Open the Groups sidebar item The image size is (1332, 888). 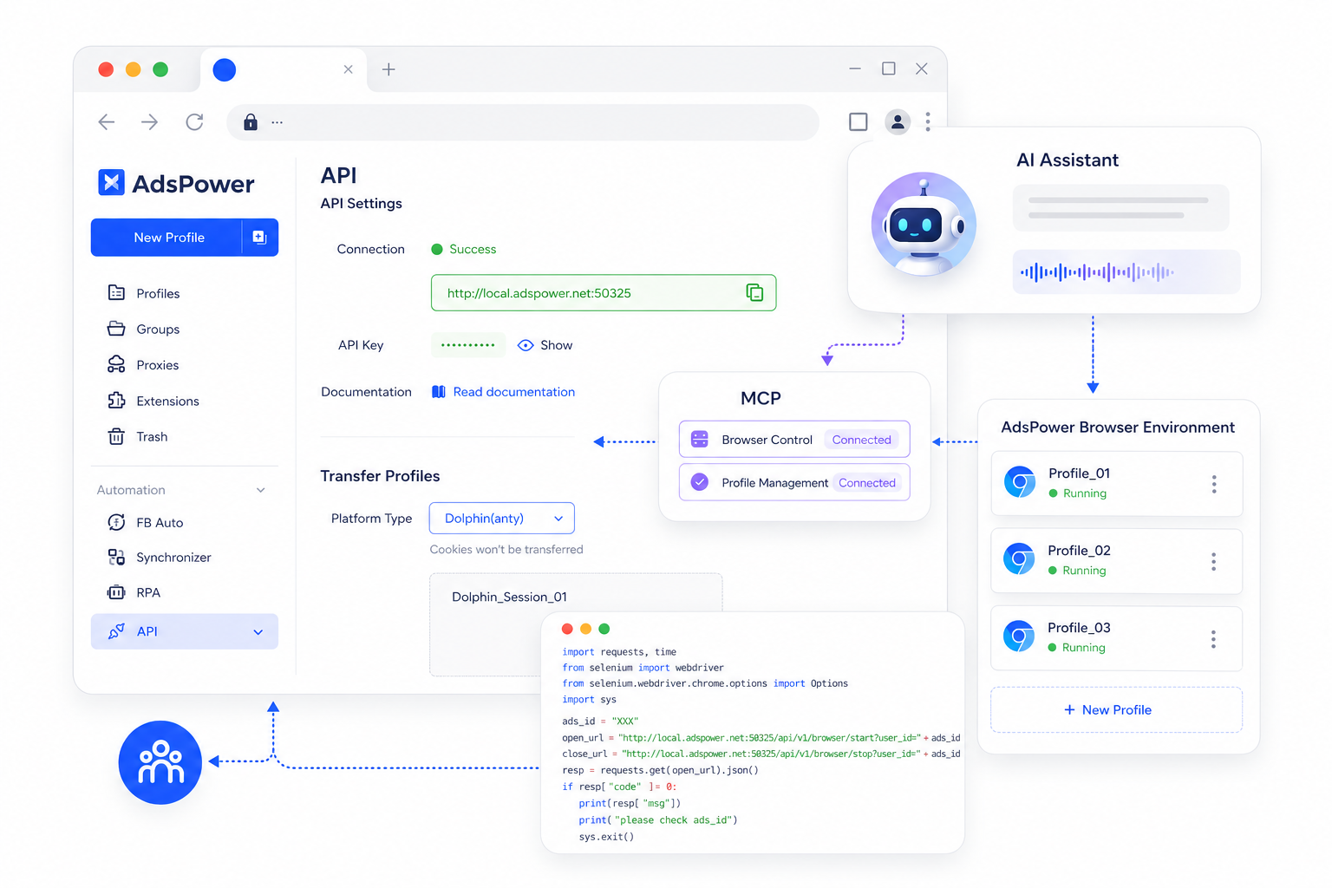click(158, 330)
